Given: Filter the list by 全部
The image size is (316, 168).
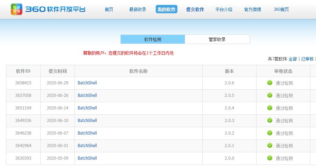Looking at the screenshot, I should pyautogui.click(x=293, y=59).
